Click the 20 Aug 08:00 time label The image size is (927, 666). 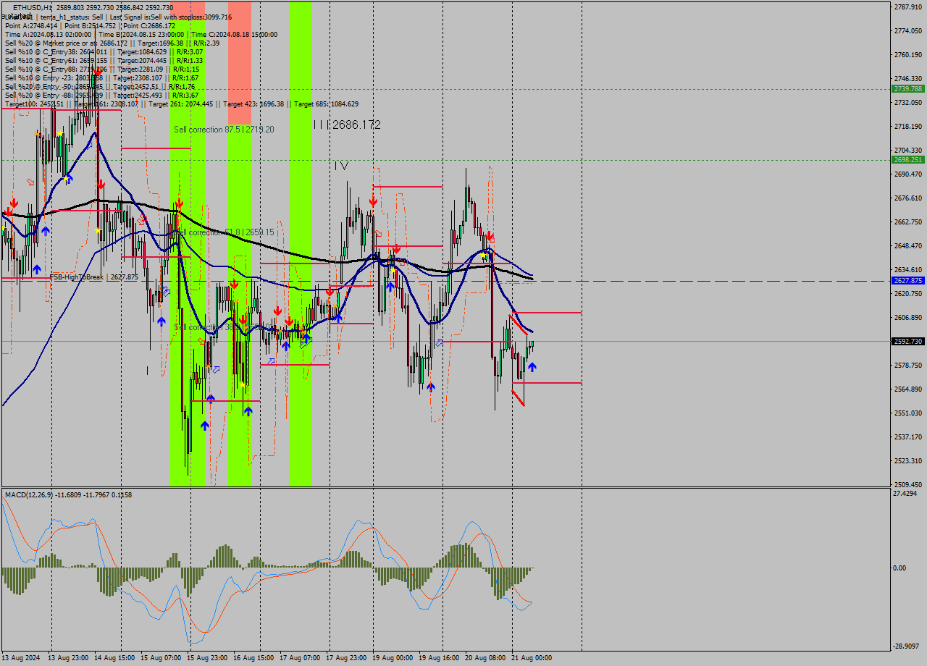pyautogui.click(x=485, y=658)
